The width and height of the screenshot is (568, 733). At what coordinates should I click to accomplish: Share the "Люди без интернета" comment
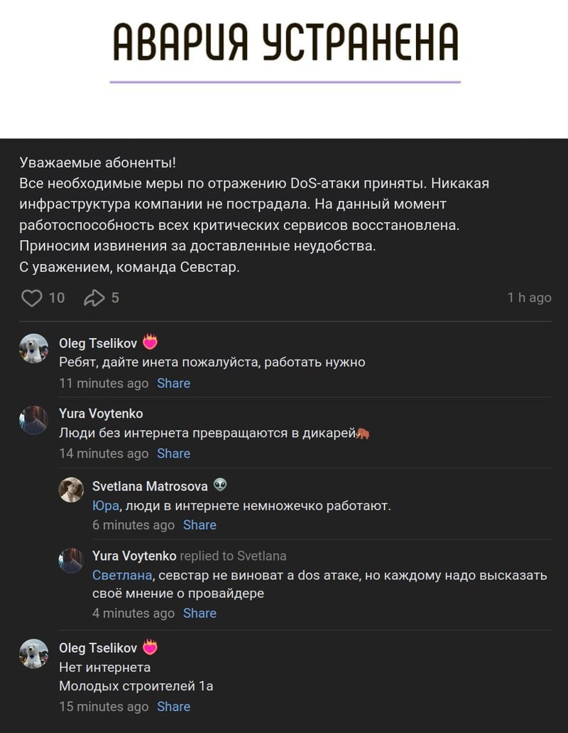tap(173, 453)
